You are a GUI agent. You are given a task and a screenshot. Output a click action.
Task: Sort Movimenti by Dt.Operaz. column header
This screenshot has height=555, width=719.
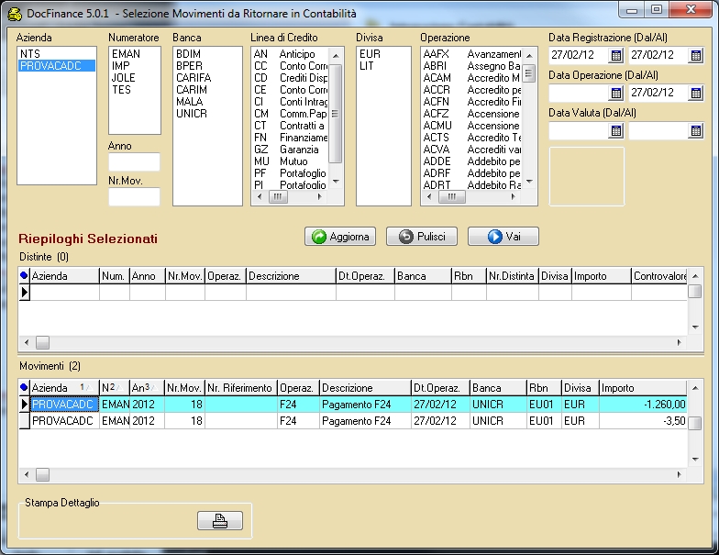point(437,388)
